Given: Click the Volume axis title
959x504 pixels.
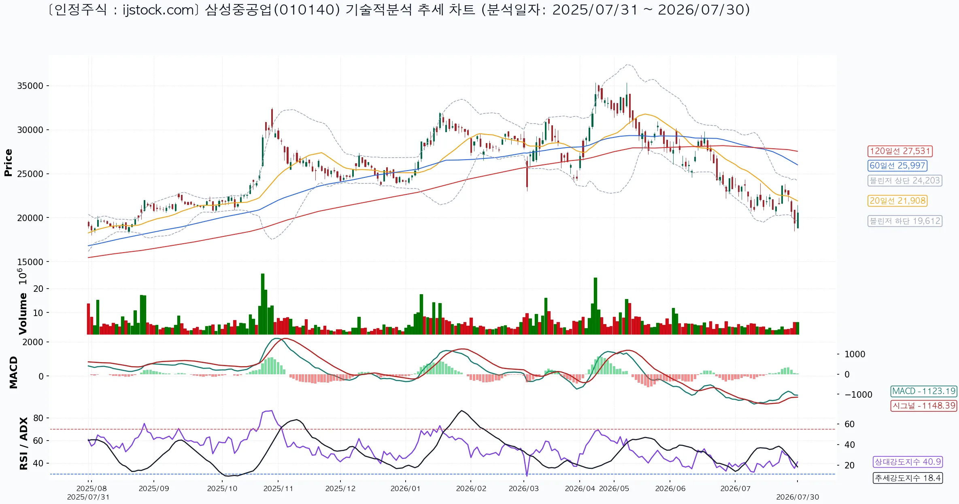Looking at the screenshot, I should tap(23, 314).
